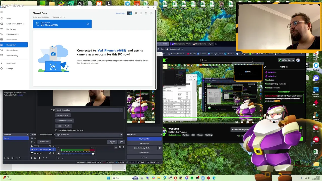Delete selected source in Kaynaklar
The image size is (322, 181).
click(35, 158)
